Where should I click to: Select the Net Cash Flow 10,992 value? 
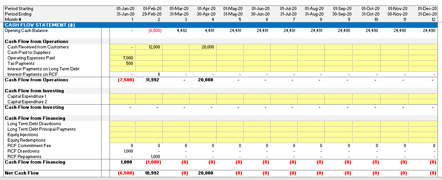point(152,173)
